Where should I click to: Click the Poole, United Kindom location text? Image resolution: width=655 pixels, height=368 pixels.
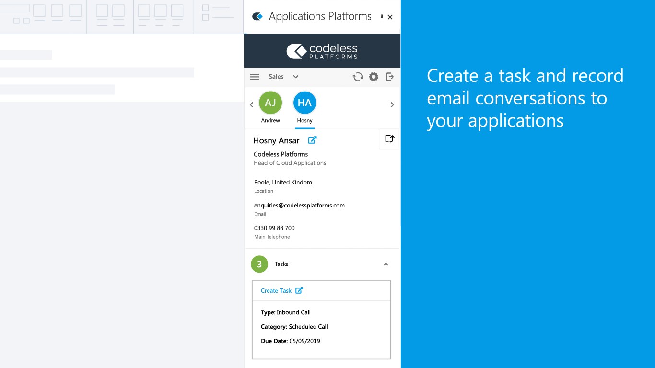283,182
